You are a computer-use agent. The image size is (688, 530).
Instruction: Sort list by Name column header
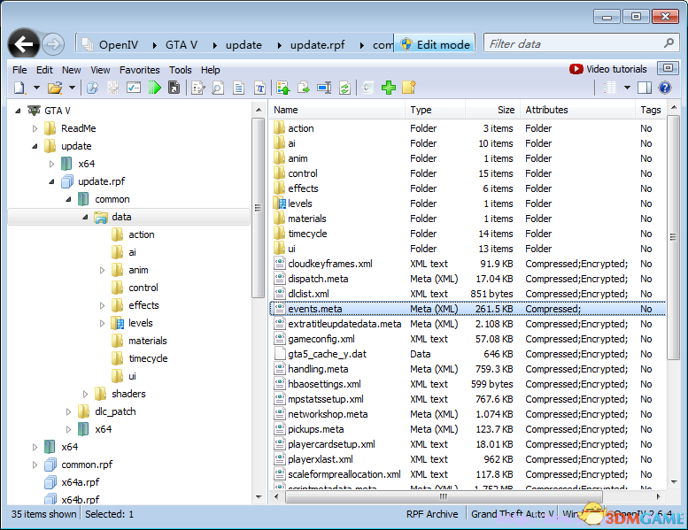tap(337, 110)
